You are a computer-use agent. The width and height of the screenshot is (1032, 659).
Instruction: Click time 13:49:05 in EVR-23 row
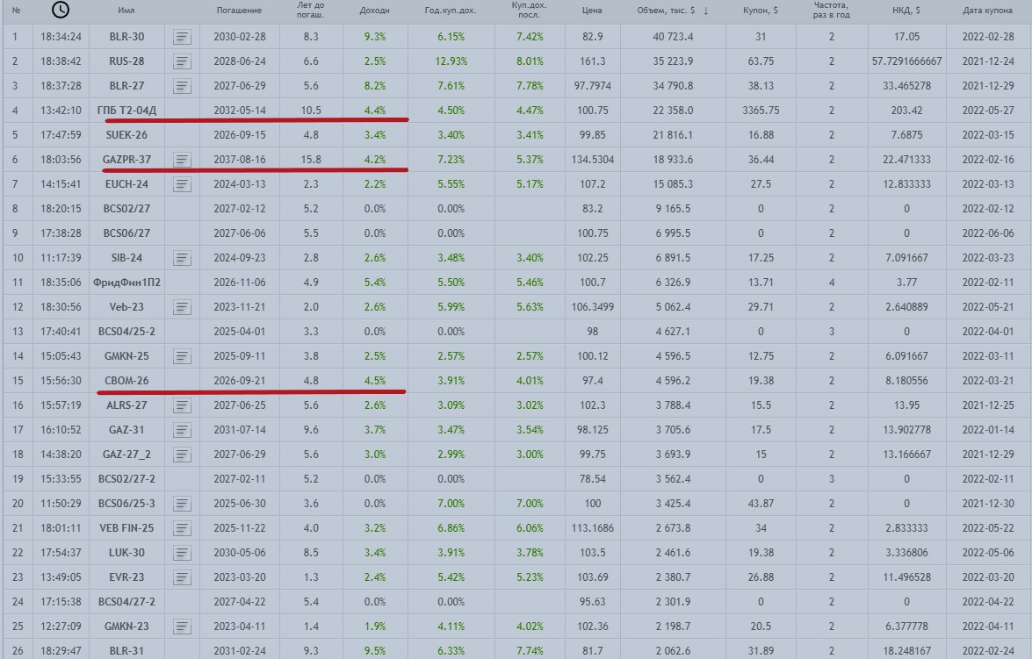[x=61, y=577]
